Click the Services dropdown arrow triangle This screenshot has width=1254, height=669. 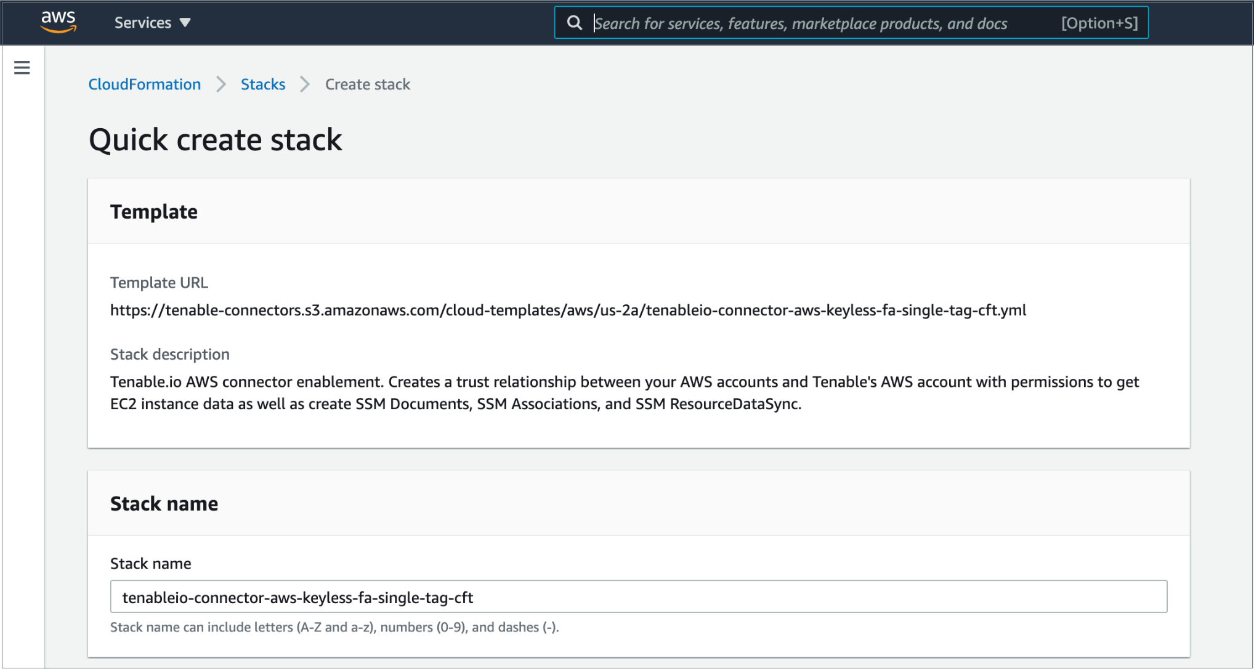point(185,23)
